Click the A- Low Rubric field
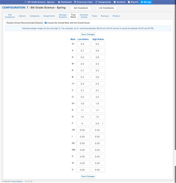 coord(83,57)
